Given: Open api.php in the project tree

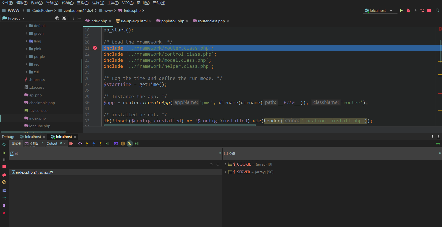Looking at the screenshot, I should pos(35,95).
